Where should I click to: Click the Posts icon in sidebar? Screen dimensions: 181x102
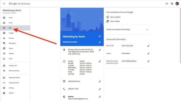(4, 23)
